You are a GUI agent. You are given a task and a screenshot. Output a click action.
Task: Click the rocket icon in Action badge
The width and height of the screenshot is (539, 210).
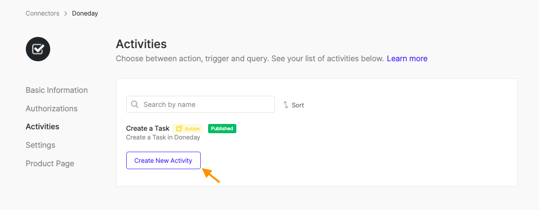[179, 129]
